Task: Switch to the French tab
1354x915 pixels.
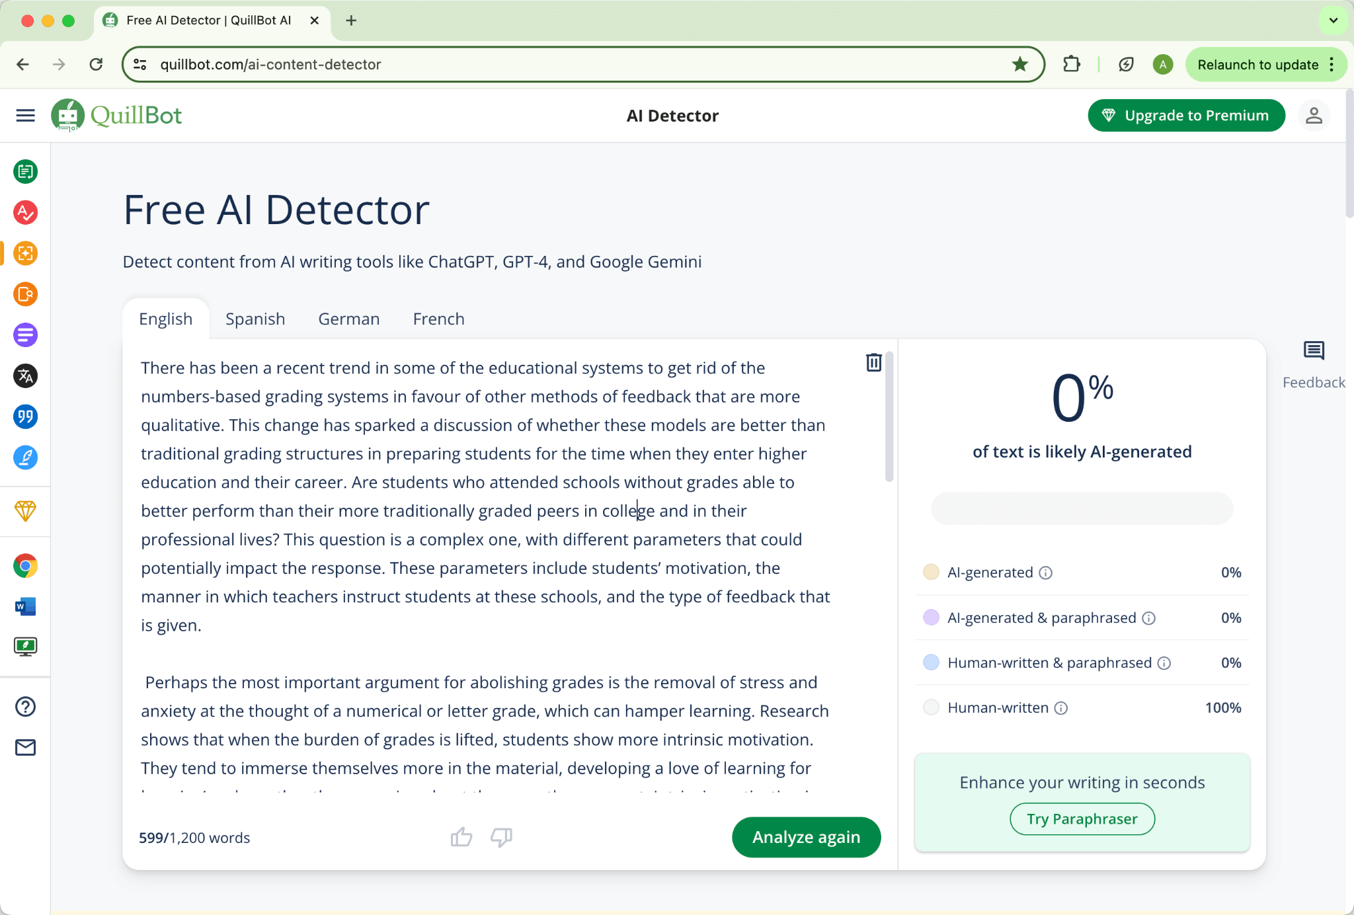Action: point(439,319)
